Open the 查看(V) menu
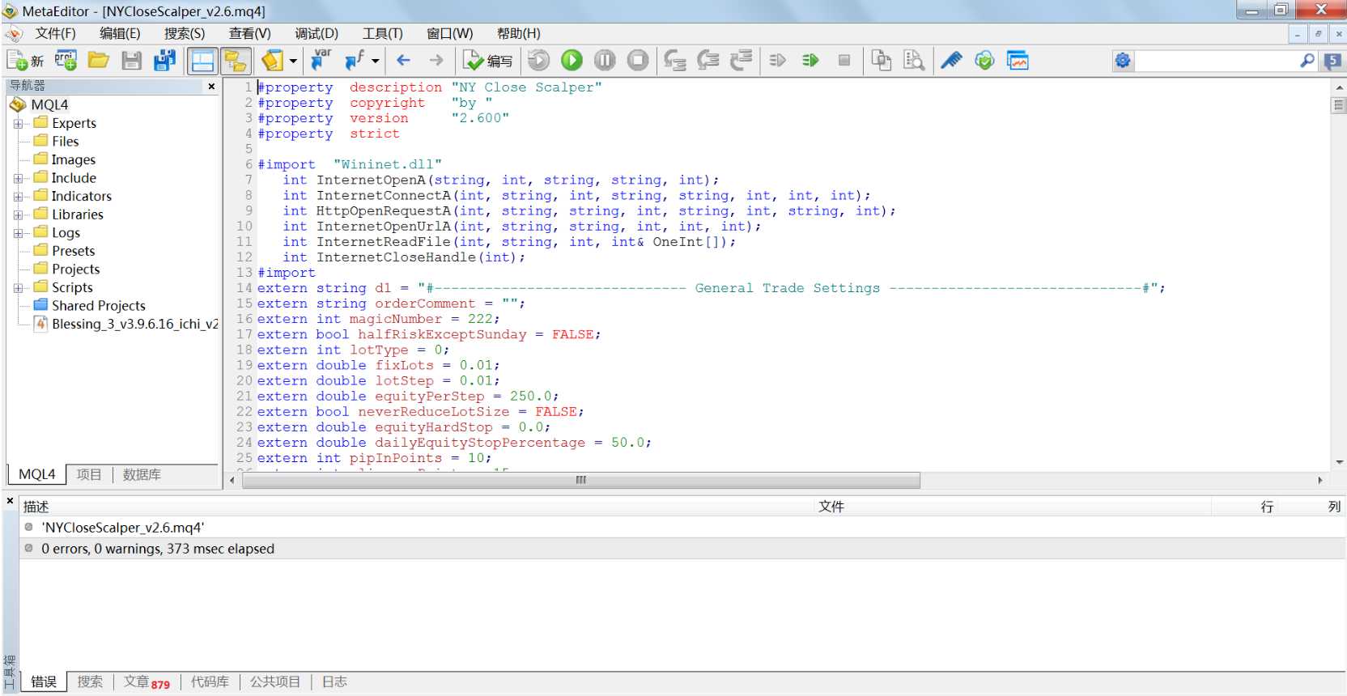This screenshot has width=1347, height=696. pos(249,33)
